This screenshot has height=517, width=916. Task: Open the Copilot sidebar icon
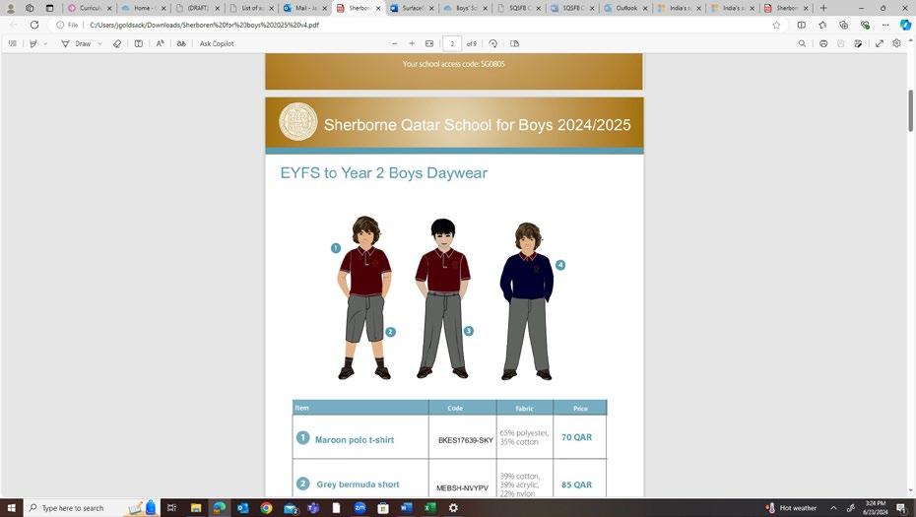point(905,26)
